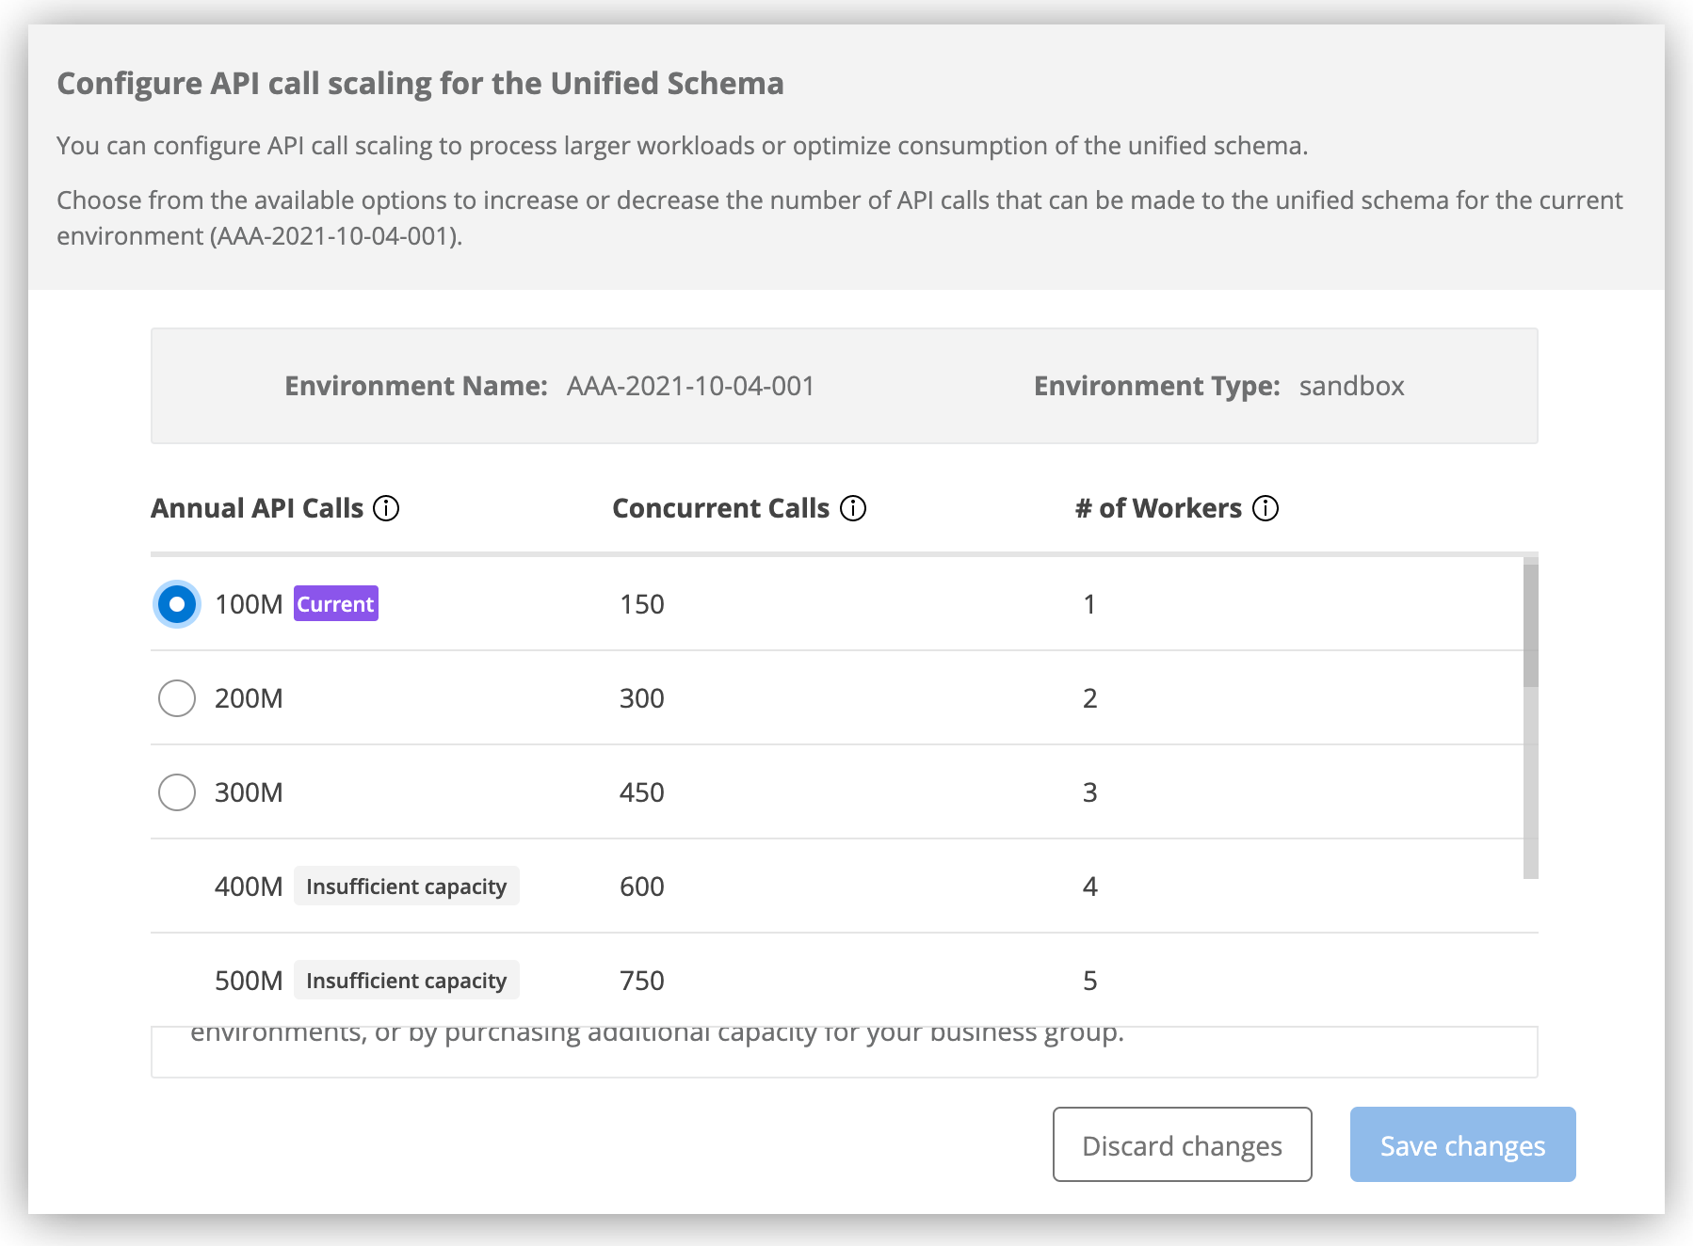This screenshot has height=1246, width=1693.
Task: Select the 200M annual API calls option
Action: (x=176, y=697)
